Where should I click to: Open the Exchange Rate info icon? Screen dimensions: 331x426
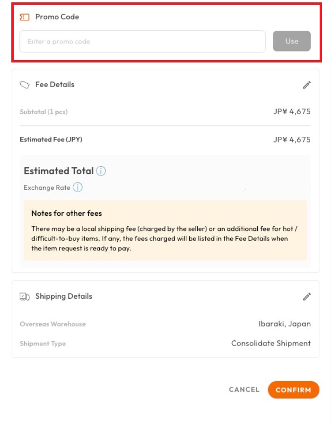tap(78, 187)
